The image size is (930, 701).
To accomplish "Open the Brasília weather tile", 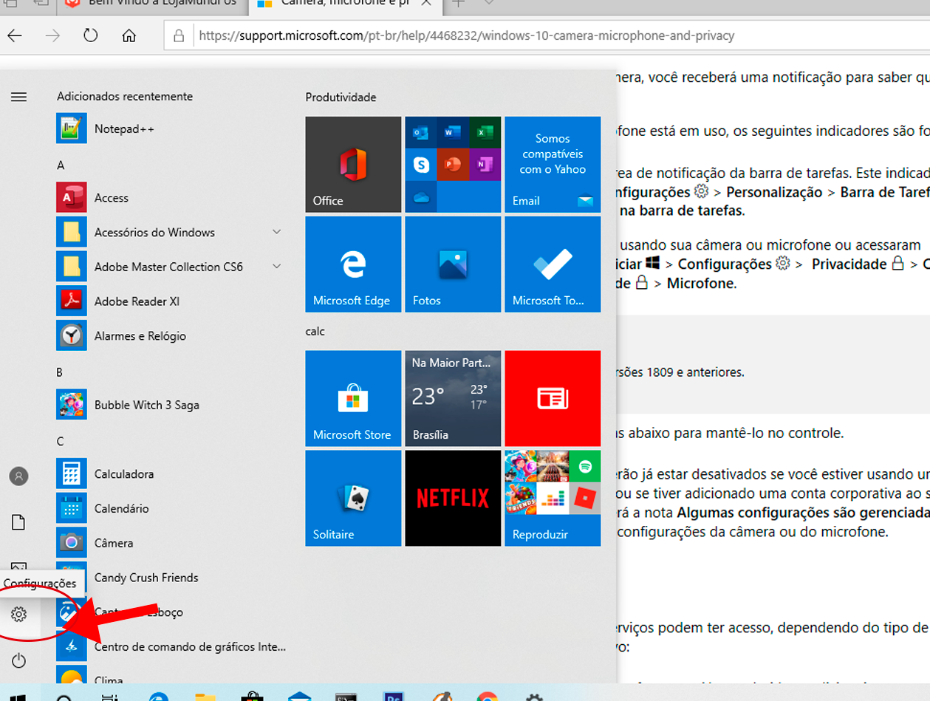I will 453,399.
